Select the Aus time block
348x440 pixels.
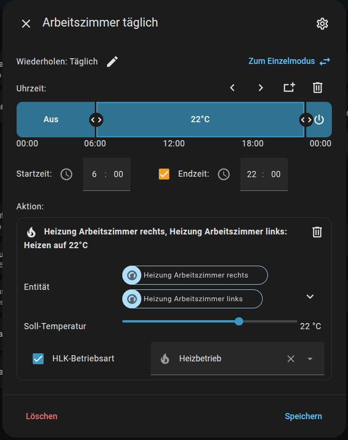click(51, 119)
